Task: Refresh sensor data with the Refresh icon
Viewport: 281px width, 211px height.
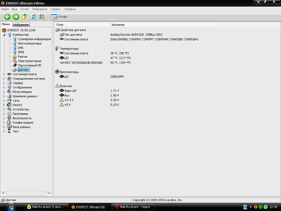Action: (x=33, y=17)
